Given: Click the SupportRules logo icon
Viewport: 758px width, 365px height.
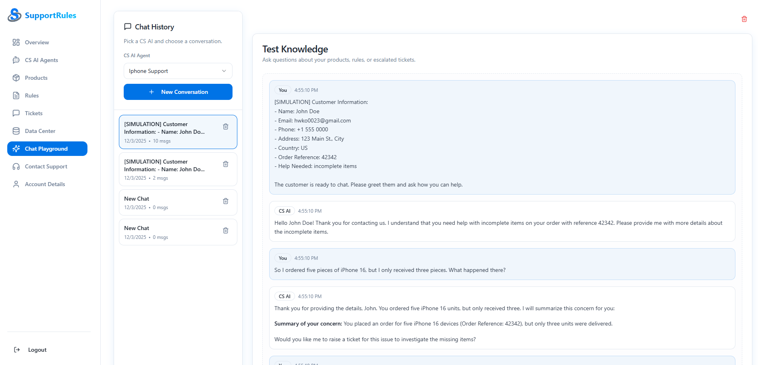Looking at the screenshot, I should point(14,15).
